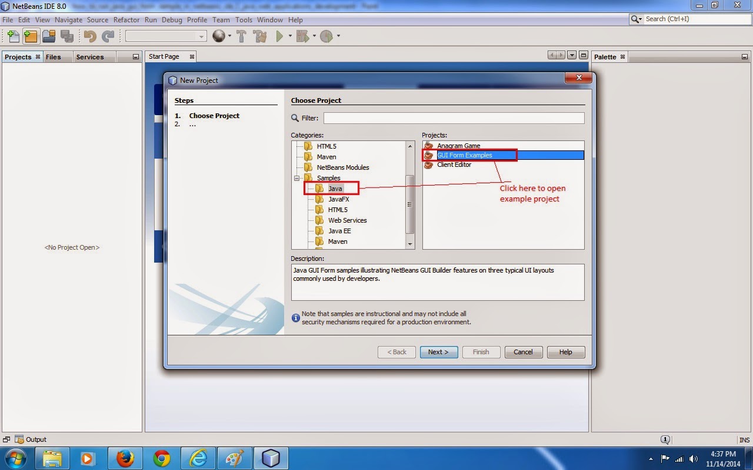Click the New File toolbar icon

coord(13,36)
